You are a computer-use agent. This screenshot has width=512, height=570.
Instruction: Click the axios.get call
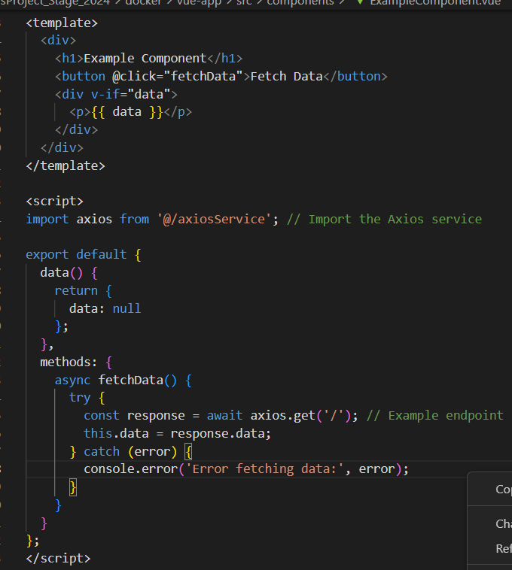[x=283, y=416]
